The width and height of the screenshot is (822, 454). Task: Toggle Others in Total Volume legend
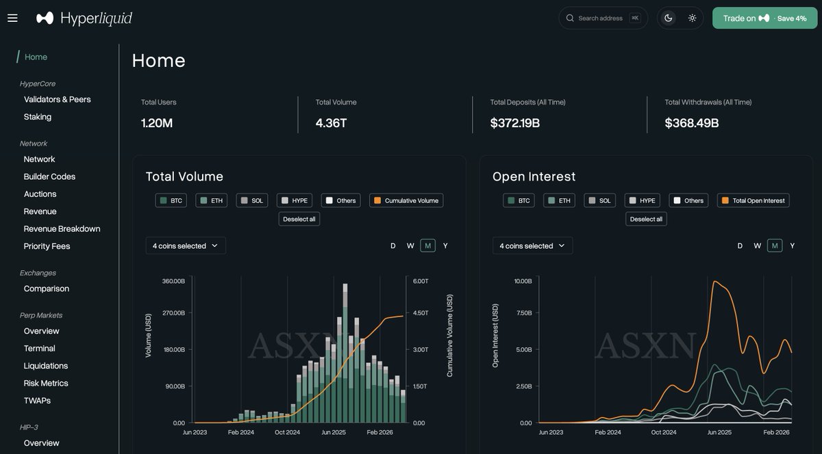click(x=340, y=200)
